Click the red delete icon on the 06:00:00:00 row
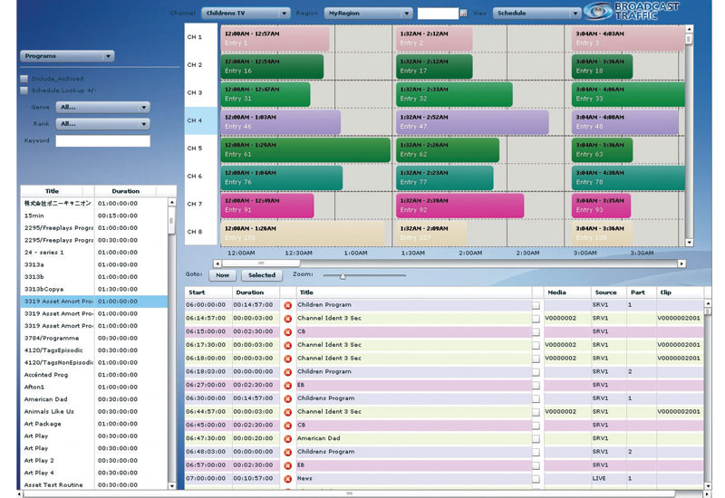The width and height of the screenshot is (725, 498). [x=287, y=305]
